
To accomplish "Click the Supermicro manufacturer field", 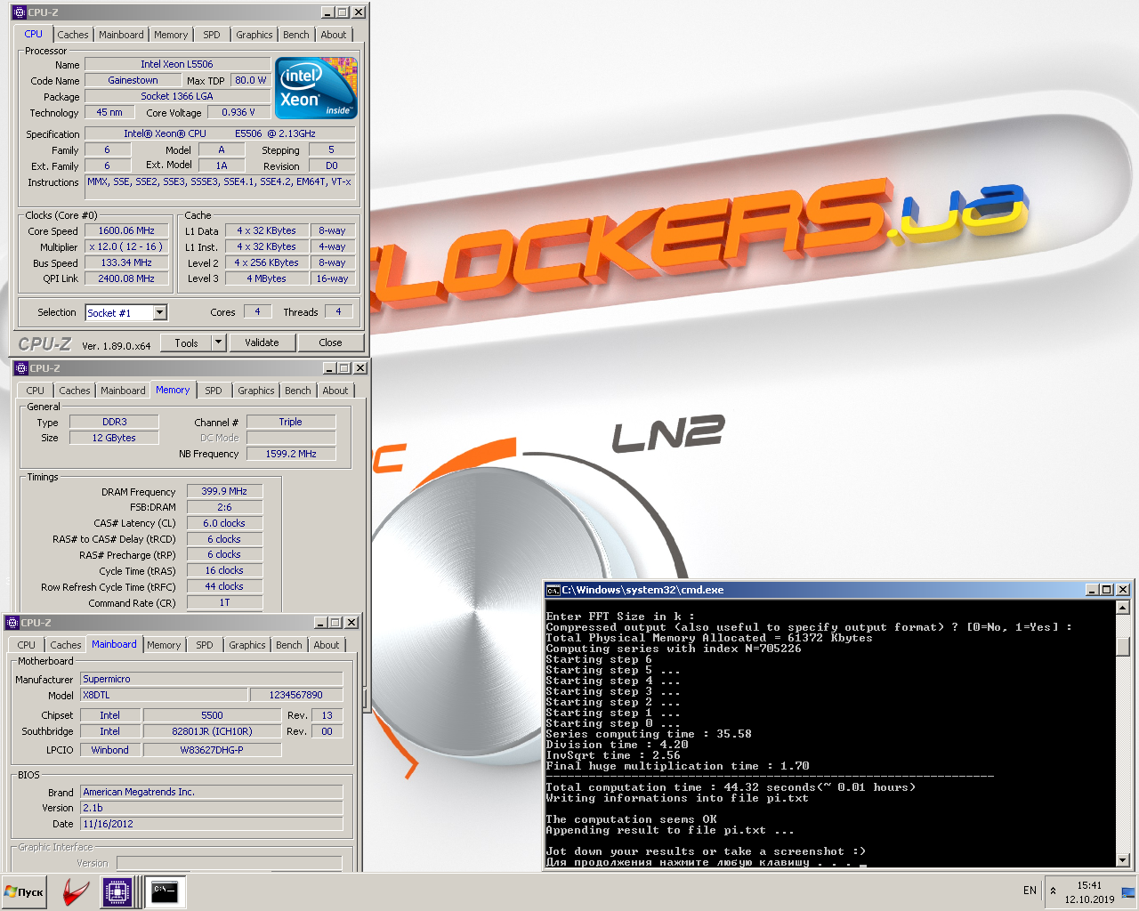I will pos(212,679).
